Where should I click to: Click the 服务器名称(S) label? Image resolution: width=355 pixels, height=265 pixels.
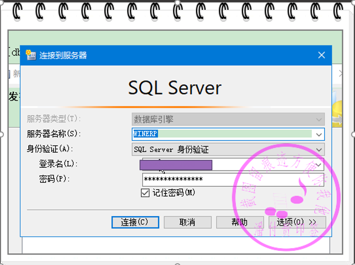[x=54, y=134]
